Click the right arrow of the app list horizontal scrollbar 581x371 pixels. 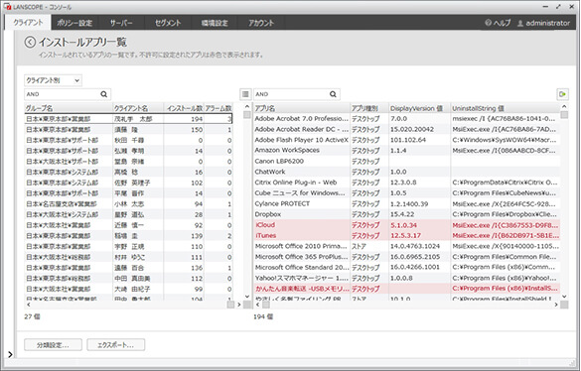point(556,305)
